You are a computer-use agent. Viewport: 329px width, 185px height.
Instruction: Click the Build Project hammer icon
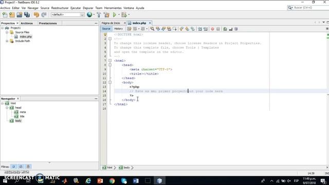[x=99, y=15]
